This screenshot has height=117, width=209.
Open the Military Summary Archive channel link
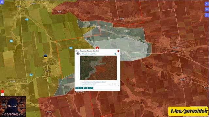[89, 54]
